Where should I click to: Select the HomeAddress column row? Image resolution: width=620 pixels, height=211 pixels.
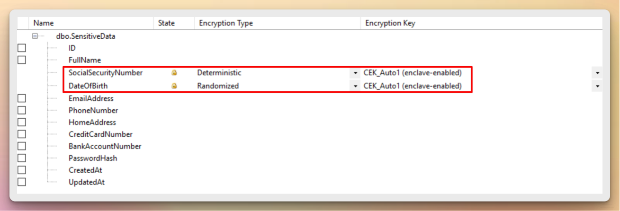pyautogui.click(x=92, y=123)
